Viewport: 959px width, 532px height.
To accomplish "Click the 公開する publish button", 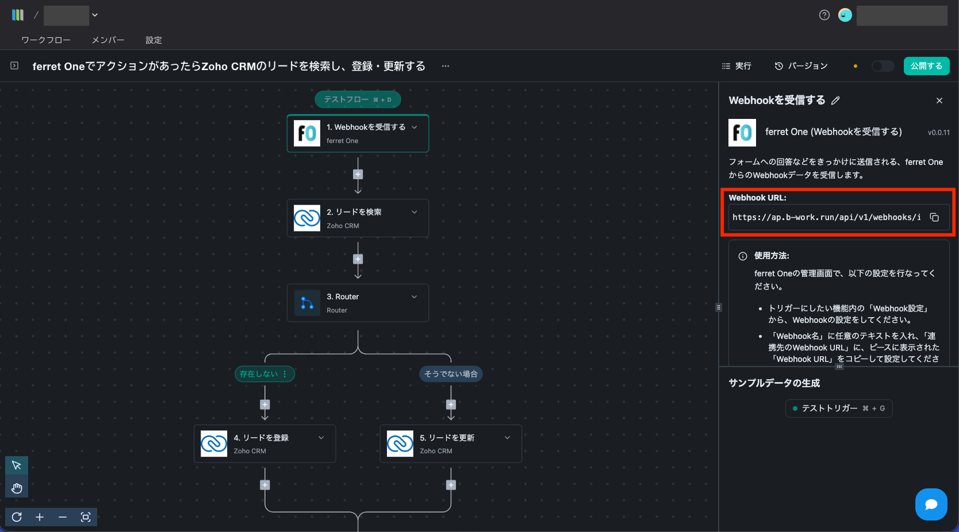I will click(926, 66).
